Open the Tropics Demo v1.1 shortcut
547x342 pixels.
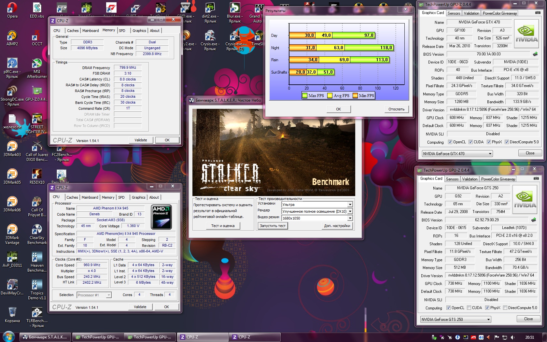(37, 290)
